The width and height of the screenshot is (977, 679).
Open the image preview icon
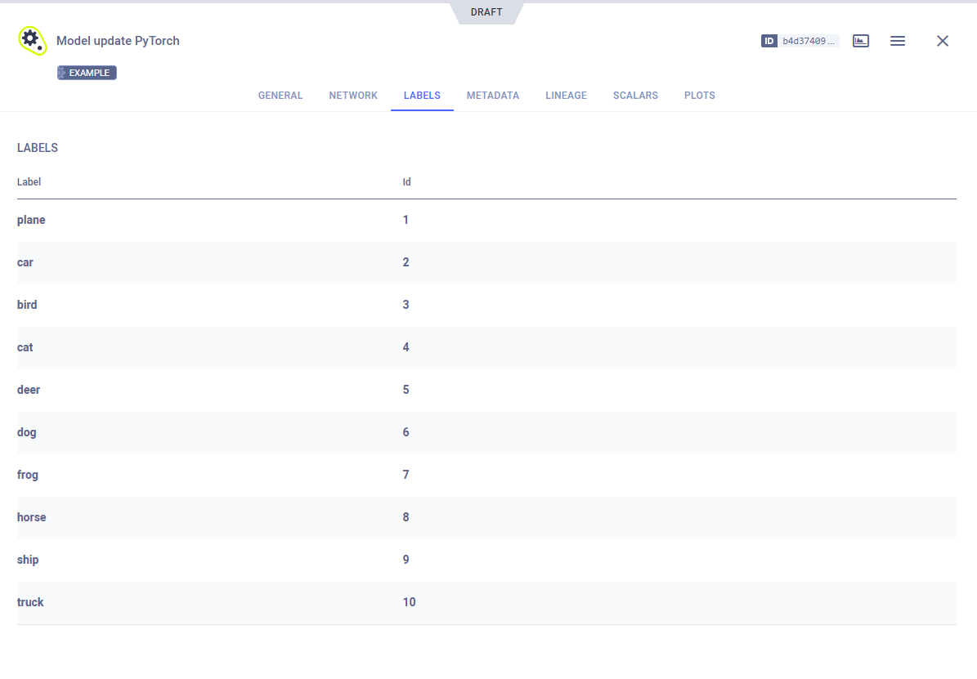[x=860, y=41]
